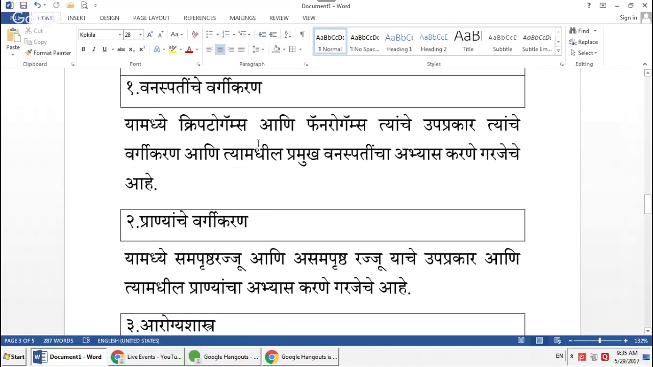
Task: Decrease font size with Shrink Font
Action: point(160,35)
